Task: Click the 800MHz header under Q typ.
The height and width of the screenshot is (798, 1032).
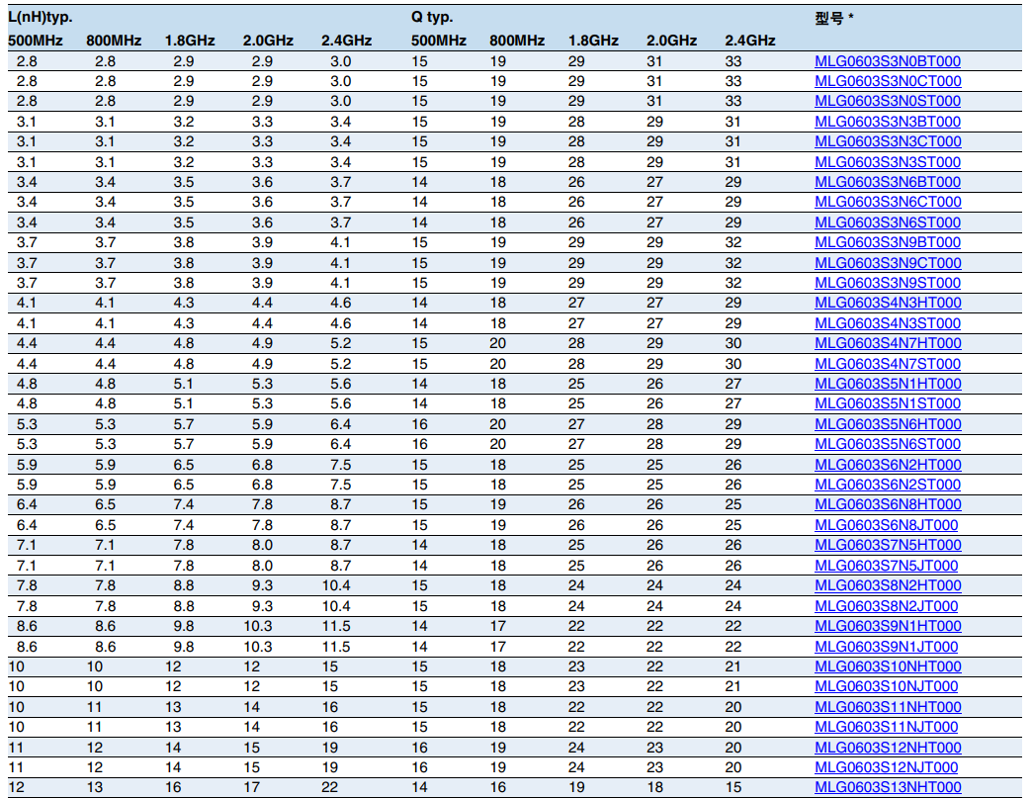Action: pyautogui.click(x=517, y=41)
